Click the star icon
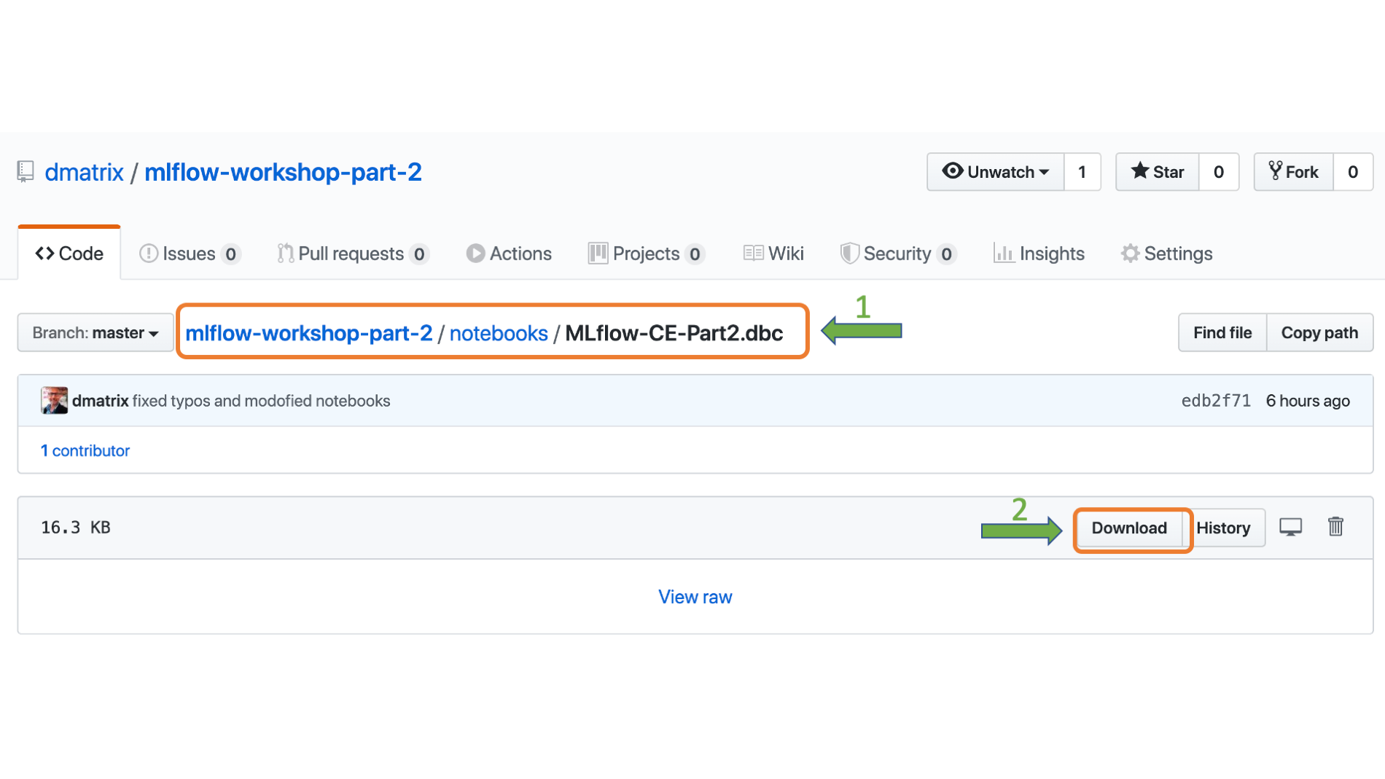 click(x=1140, y=171)
